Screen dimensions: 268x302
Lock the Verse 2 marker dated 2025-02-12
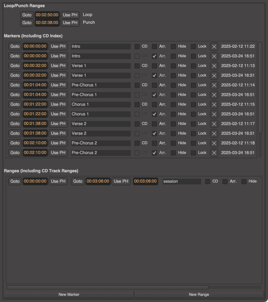193,124
